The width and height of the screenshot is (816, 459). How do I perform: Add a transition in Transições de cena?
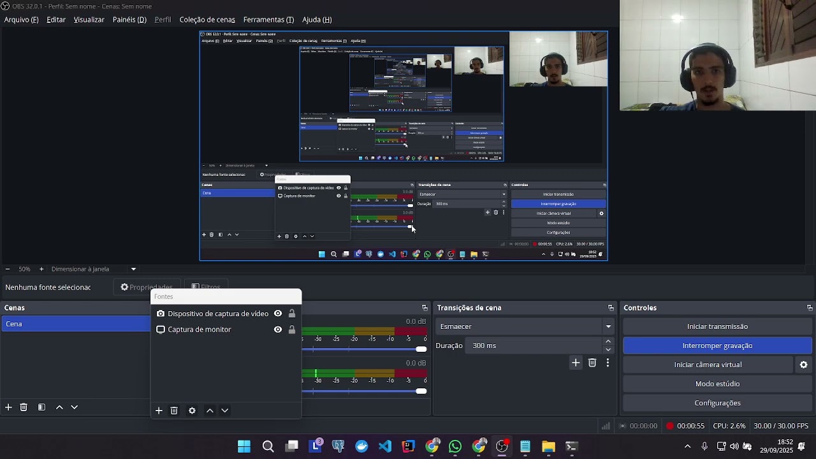coord(576,363)
